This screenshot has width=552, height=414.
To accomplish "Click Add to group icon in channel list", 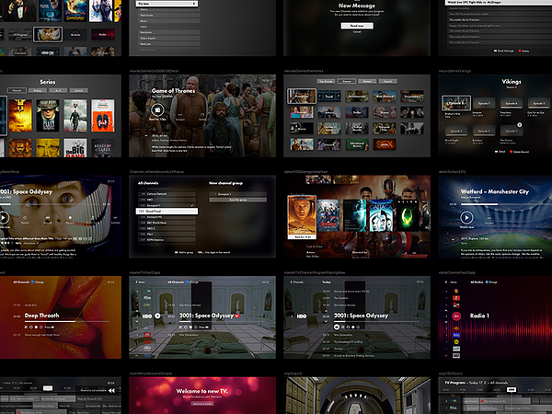I will point(177,252).
